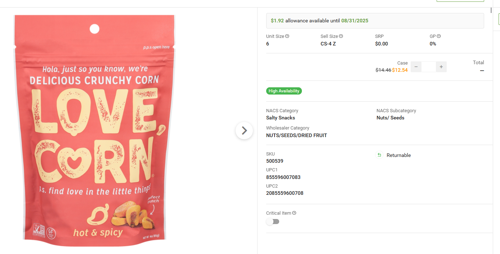
Task: Click the Sell Size info icon
Action: pyautogui.click(x=341, y=36)
